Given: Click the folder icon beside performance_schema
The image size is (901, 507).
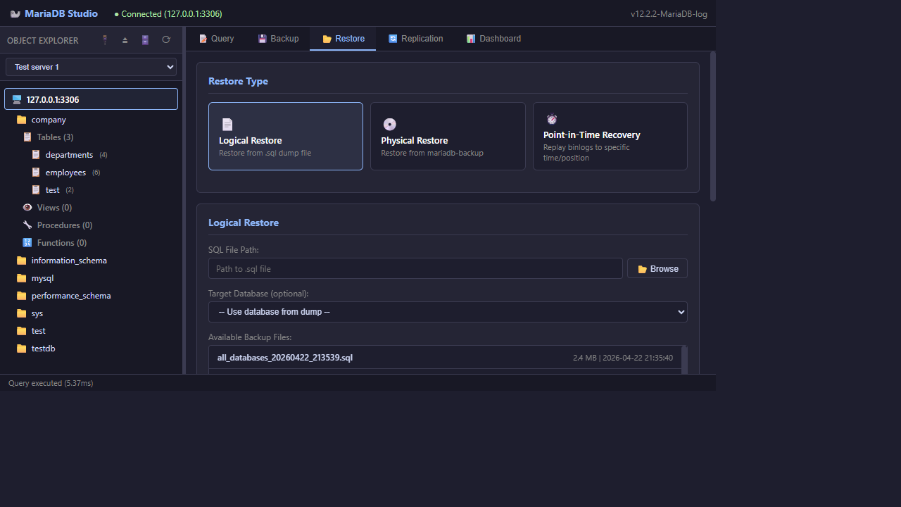Looking at the screenshot, I should click(21, 296).
